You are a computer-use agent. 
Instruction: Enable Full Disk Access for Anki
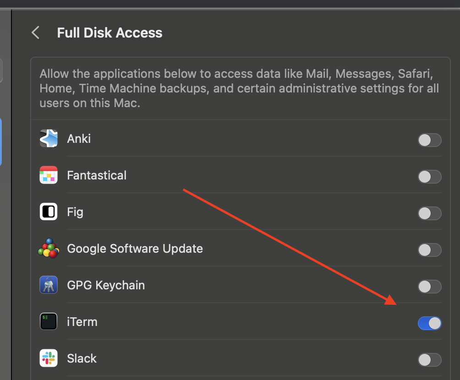point(429,140)
